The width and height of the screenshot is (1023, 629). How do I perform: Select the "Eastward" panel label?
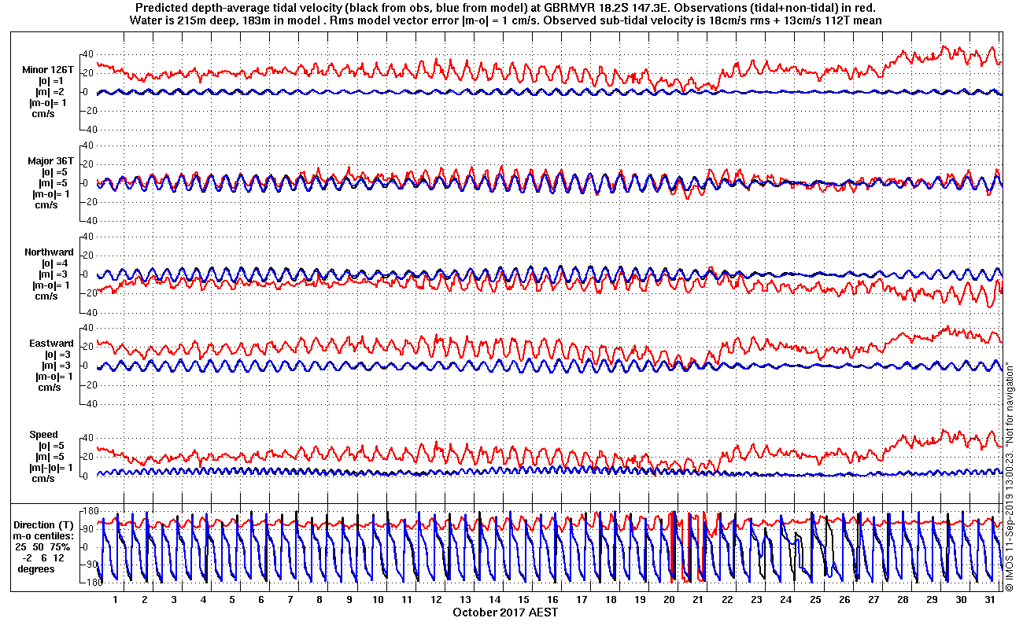point(51,344)
